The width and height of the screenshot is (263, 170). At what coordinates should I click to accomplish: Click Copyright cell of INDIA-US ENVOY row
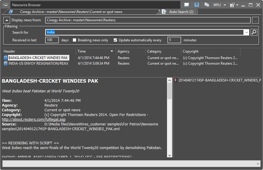click(210, 63)
